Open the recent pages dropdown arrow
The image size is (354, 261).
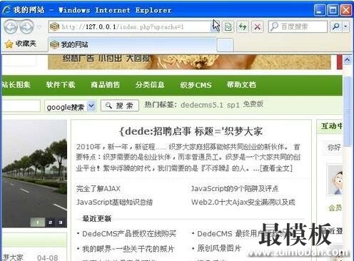point(39,27)
